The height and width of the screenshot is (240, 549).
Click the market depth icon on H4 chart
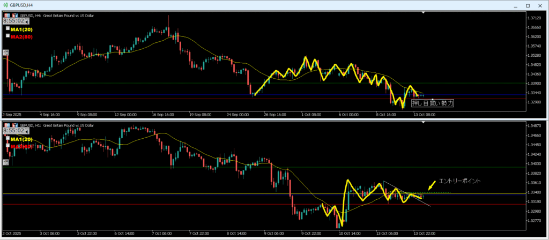pyautogui.click(x=15, y=16)
